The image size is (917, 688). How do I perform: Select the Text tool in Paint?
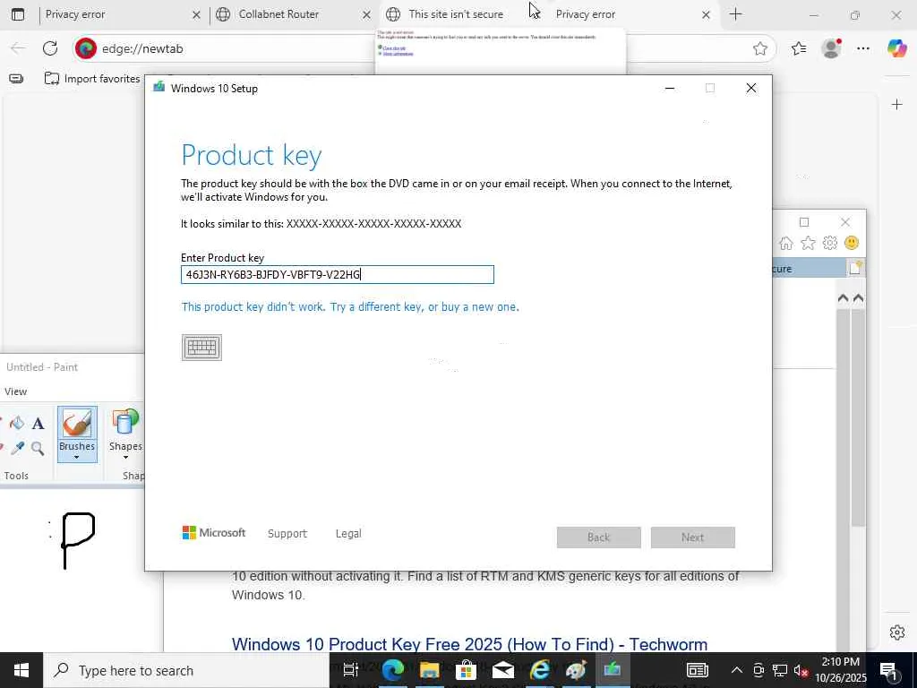[38, 423]
